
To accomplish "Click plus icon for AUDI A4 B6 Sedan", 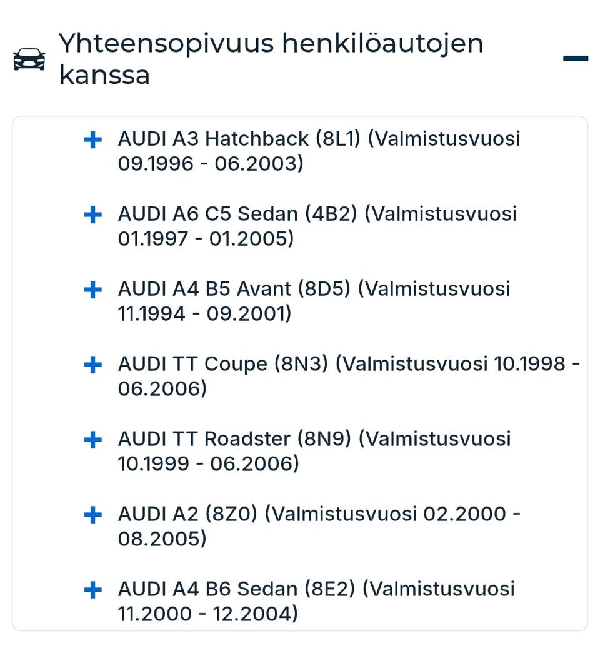I will (x=92, y=590).
